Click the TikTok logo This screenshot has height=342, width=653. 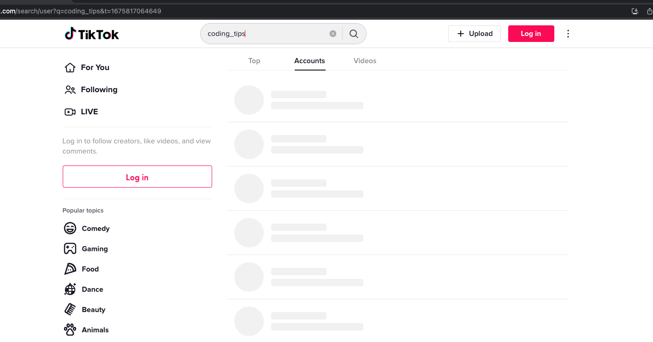coord(91,33)
